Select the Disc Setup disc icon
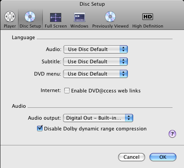184x168 pixels. coord(30,16)
